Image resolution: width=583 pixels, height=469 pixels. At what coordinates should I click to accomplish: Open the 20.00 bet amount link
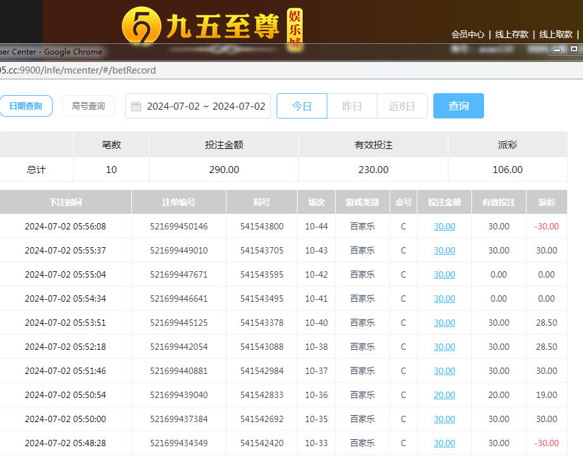pos(444,395)
